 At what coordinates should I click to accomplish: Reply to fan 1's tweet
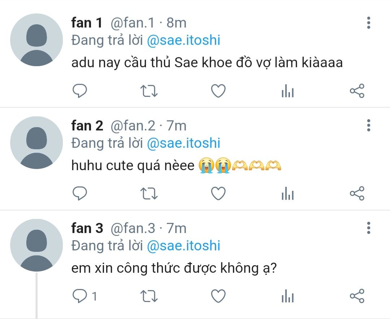79,91
